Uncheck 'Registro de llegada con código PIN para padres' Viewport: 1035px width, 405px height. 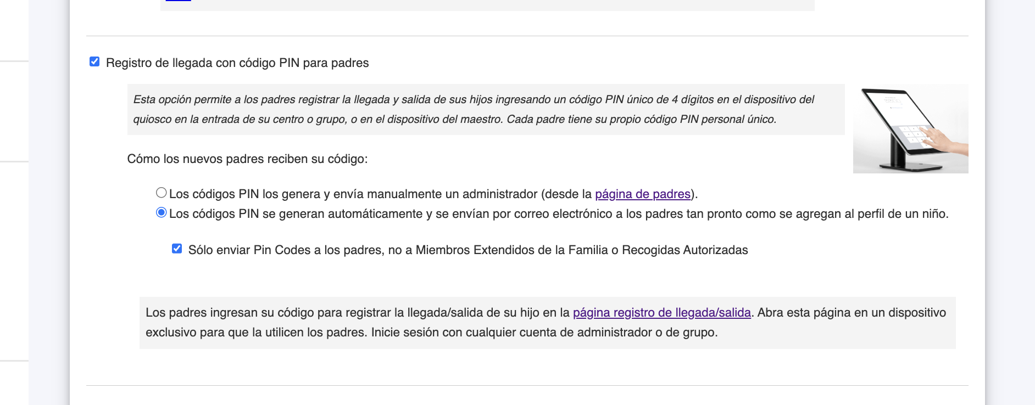(94, 61)
